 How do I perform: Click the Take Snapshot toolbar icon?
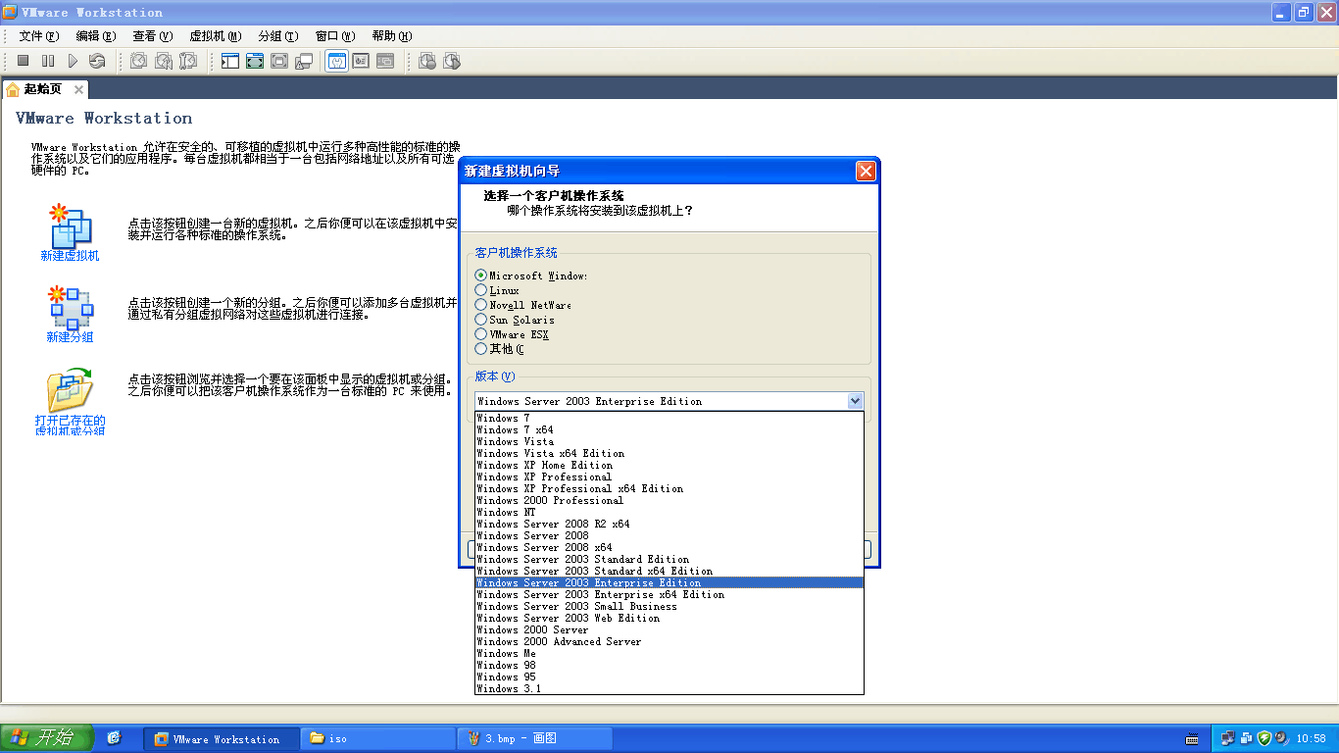[138, 61]
